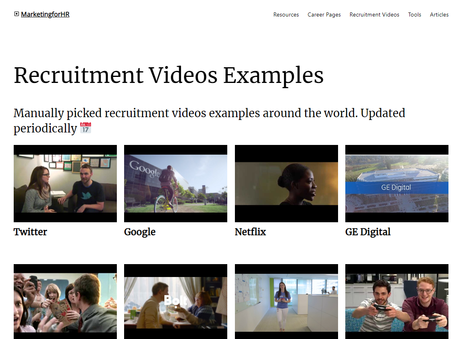Click the MarketingforHR logo icon
This screenshot has height=339, width=467.
(17, 14)
